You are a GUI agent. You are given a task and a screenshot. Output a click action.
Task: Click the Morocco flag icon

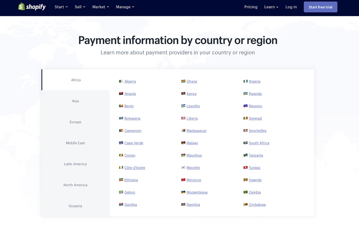click(x=183, y=180)
